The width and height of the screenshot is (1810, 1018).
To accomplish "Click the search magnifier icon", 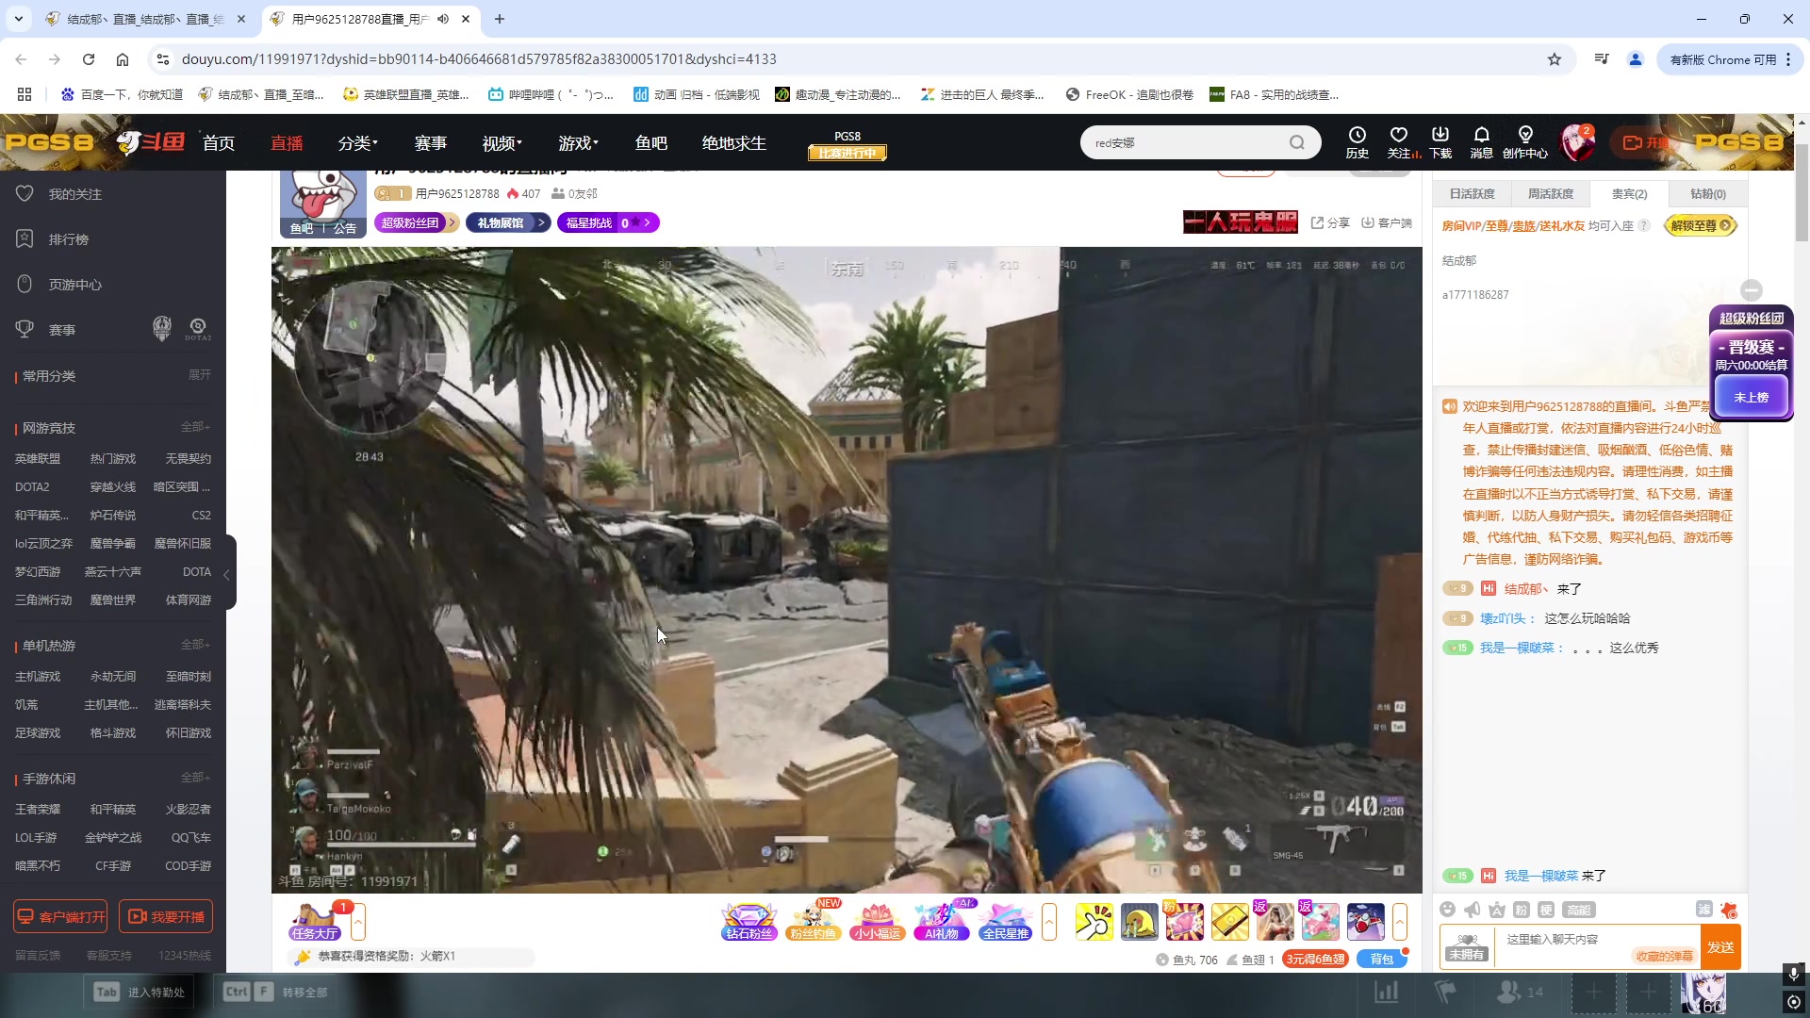I will coord(1297,142).
